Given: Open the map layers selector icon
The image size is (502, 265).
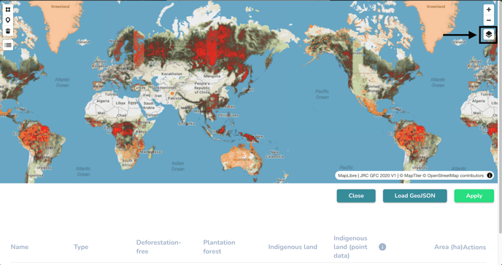Looking at the screenshot, I should point(488,34).
